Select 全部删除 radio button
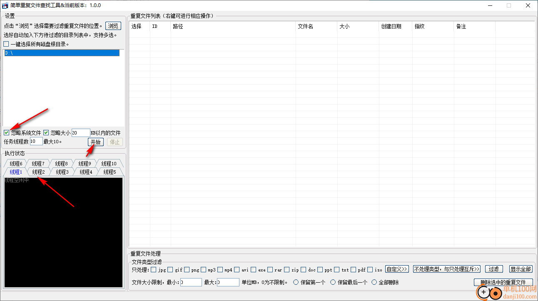 tap(374, 282)
